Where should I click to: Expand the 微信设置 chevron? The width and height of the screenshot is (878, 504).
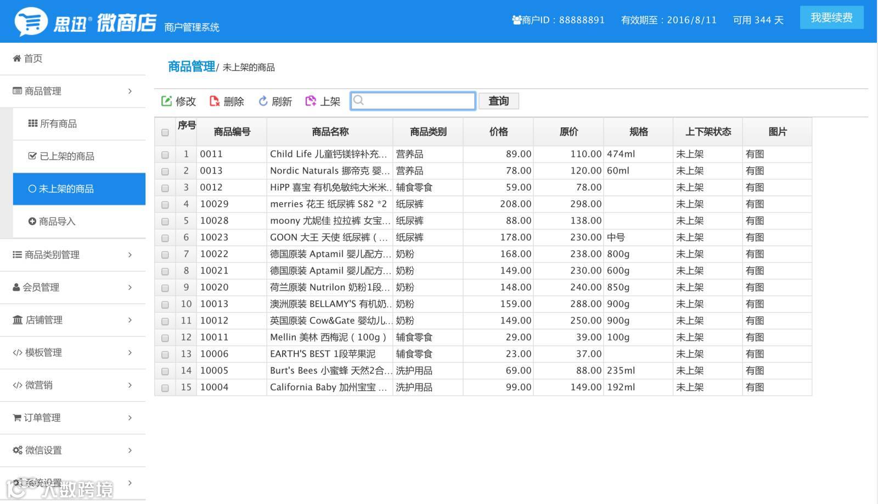[130, 451]
